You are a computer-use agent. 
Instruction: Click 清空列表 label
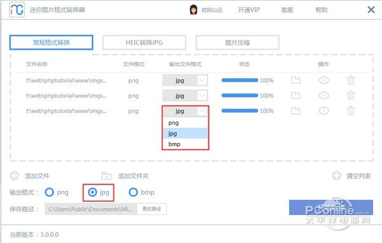(358, 176)
